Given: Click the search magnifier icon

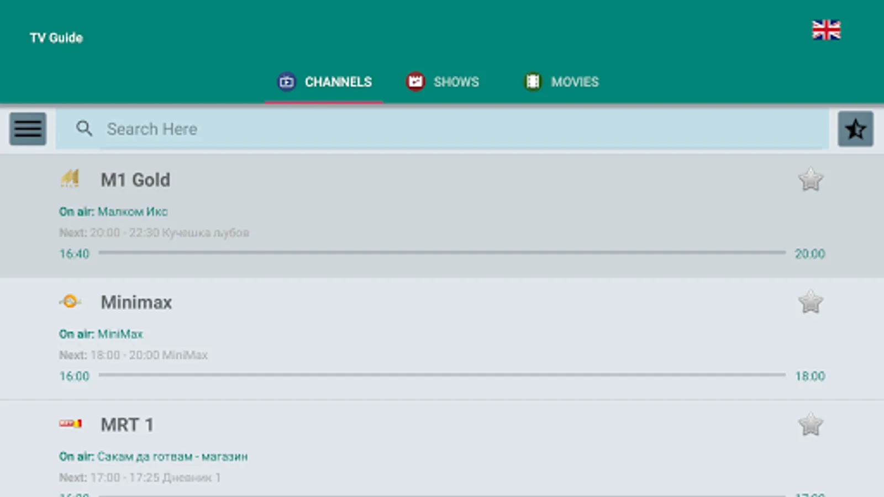Looking at the screenshot, I should (x=84, y=129).
